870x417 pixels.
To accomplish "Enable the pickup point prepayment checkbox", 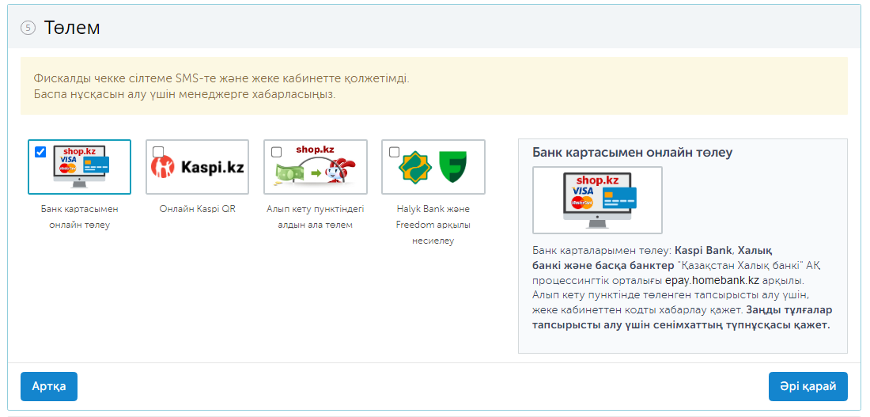I will coord(276,152).
